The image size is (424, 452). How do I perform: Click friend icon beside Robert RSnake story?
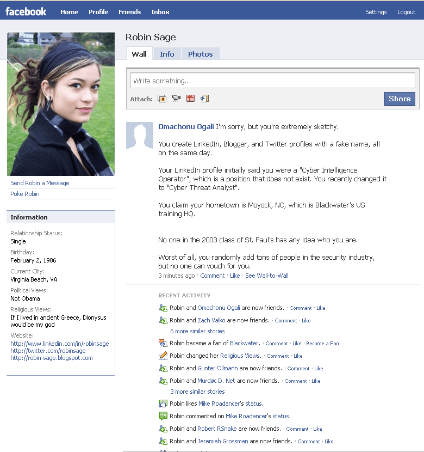[x=163, y=429]
